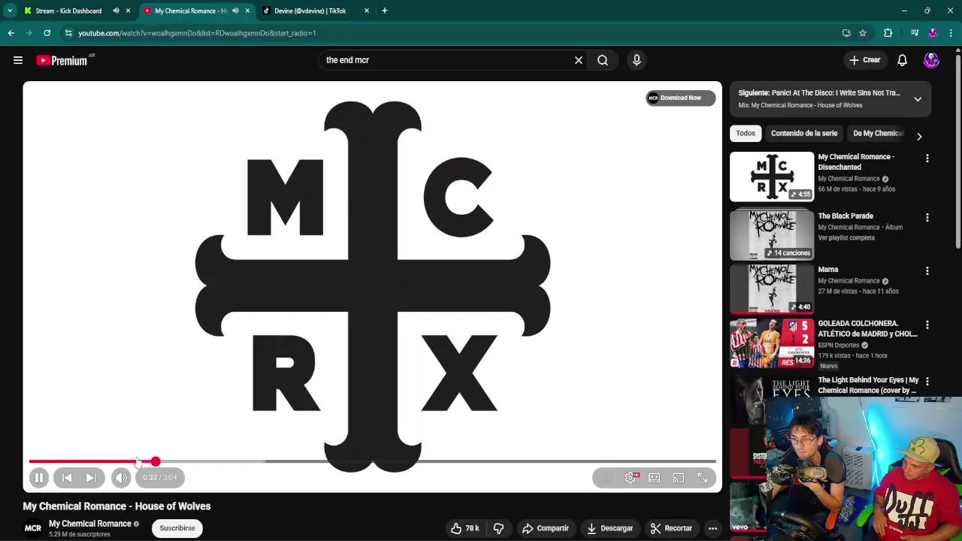This screenshot has width=962, height=541.
Task: Open a new browser tab
Action: [x=384, y=11]
